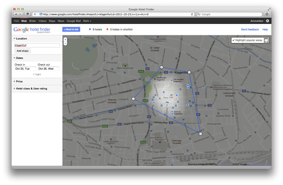This screenshot has height=185, width=283.
Task: Open the Mehr dropdown menu
Action: tap(87, 21)
